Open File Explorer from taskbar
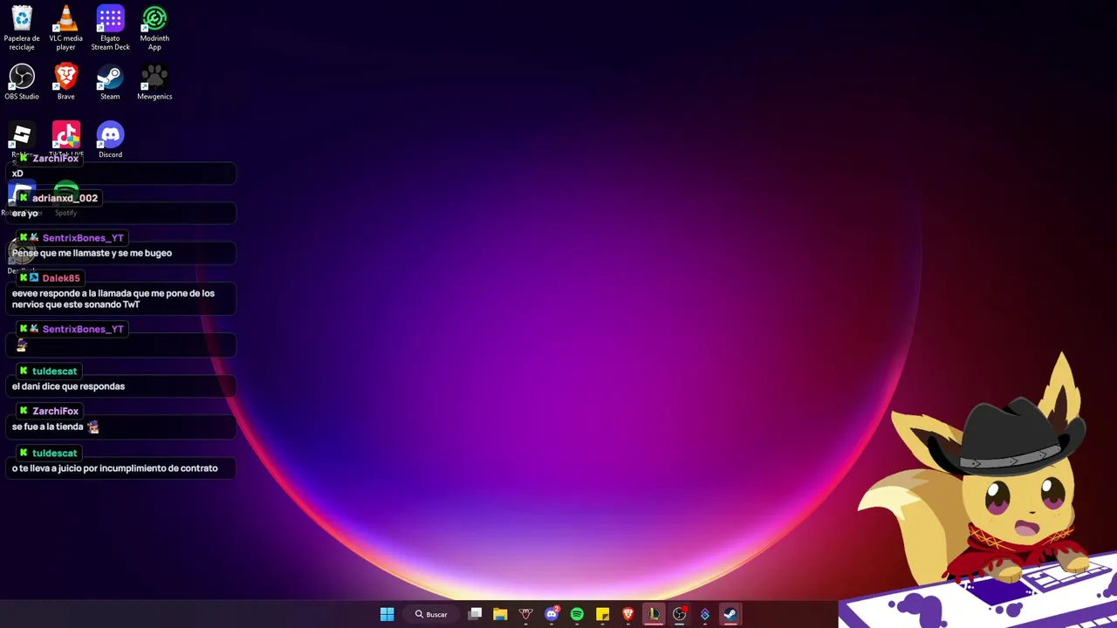The height and width of the screenshot is (628, 1117). [500, 614]
